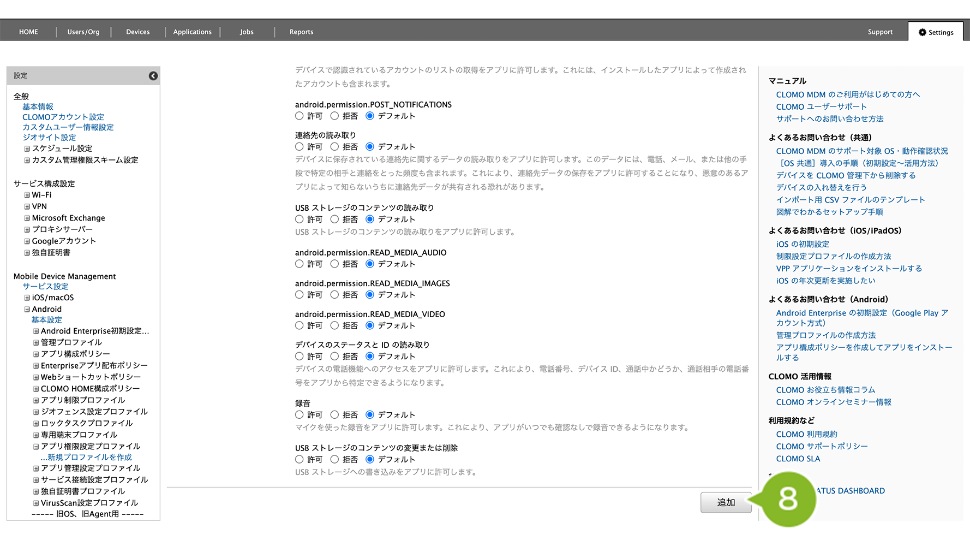Open the Applications menu tab
Viewport: 970px width, 546px height.
(192, 32)
